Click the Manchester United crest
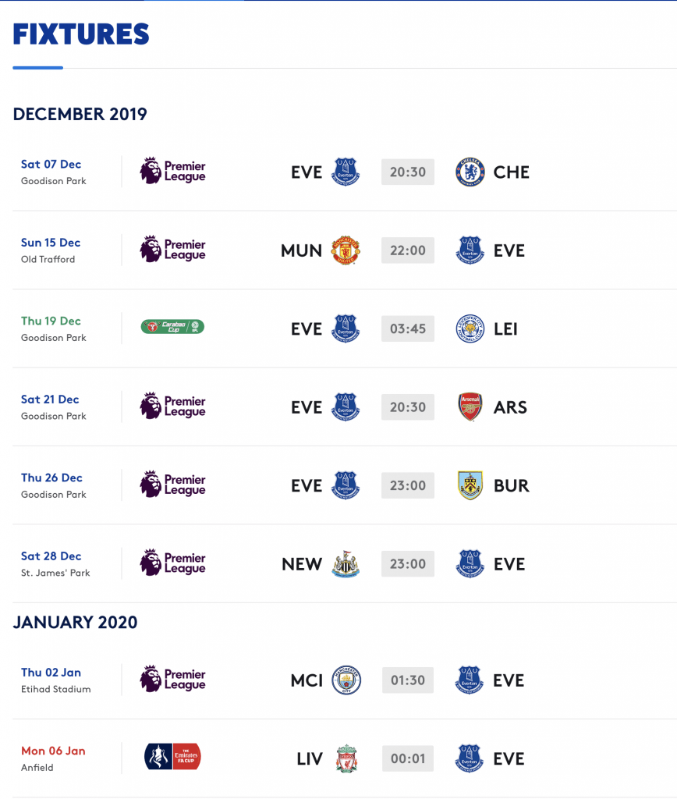677x799 pixels. click(346, 250)
